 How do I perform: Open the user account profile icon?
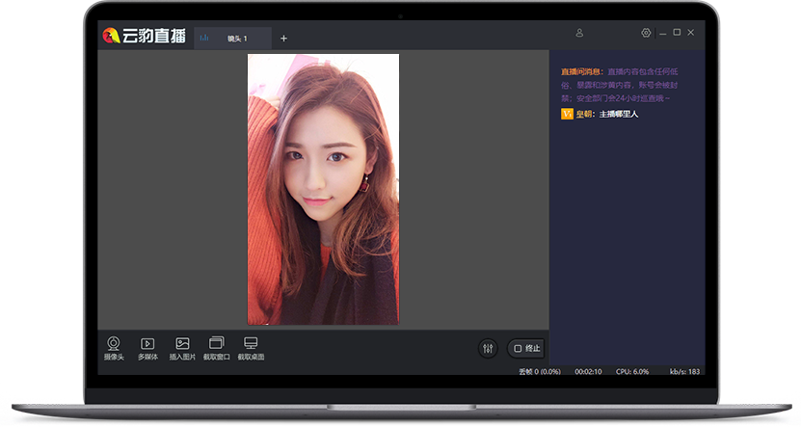point(579,33)
